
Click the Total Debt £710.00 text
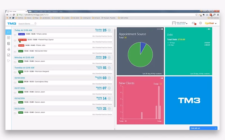176,39
